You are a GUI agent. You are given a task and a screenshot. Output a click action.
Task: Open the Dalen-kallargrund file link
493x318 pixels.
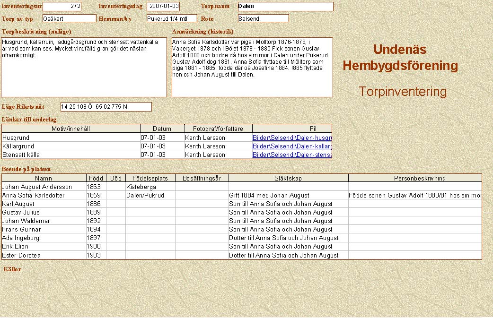pyautogui.click(x=292, y=146)
